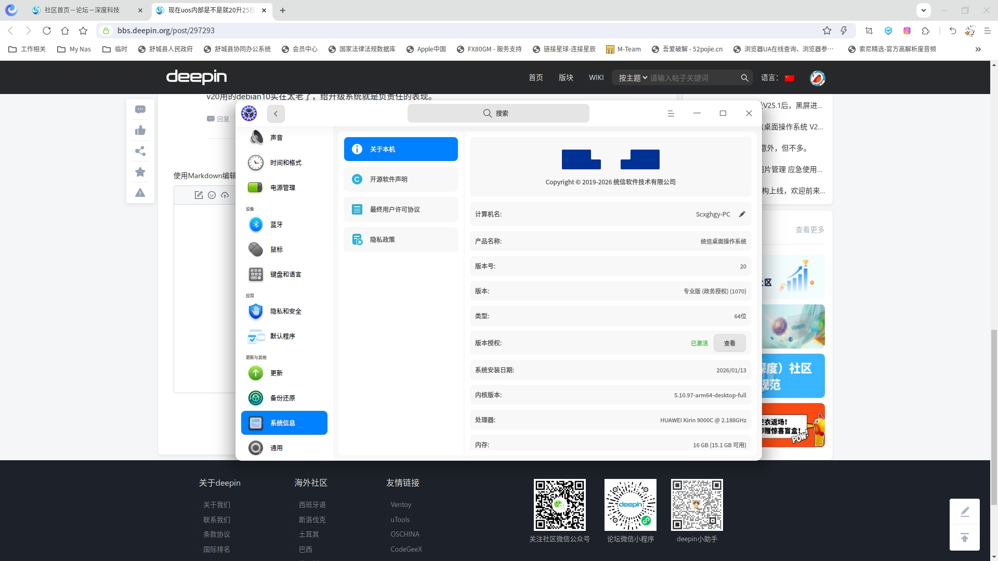Viewport: 998px width, 561px height.
Task: Open the 鼠标 (Mouse) settings
Action: 277,249
